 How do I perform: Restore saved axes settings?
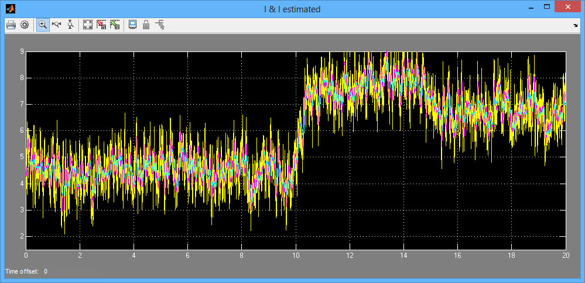coord(115,25)
